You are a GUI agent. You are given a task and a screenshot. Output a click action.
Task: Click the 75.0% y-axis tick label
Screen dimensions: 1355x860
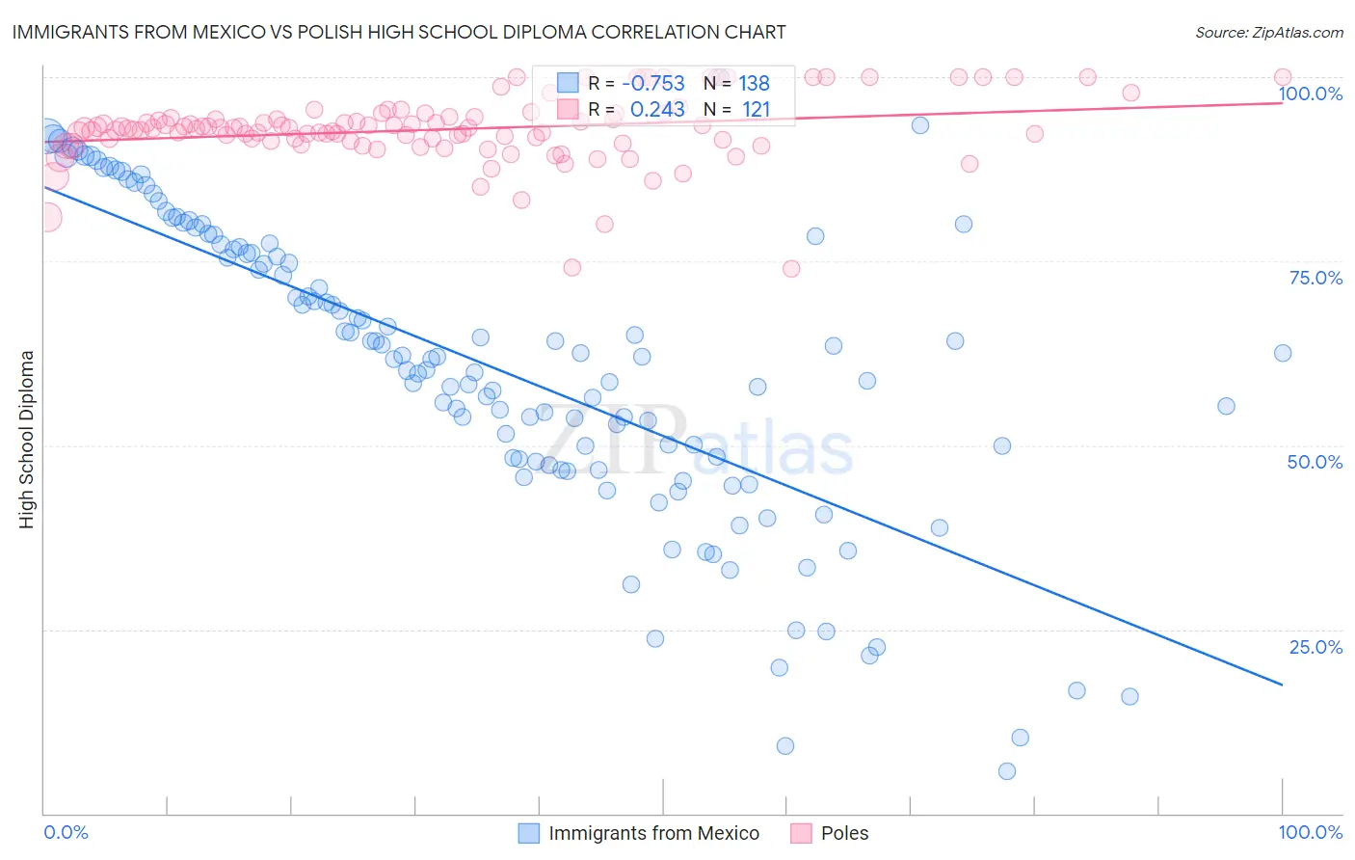click(1315, 278)
